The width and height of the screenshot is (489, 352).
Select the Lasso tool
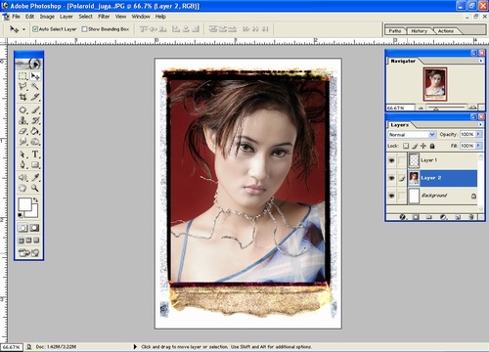(22, 86)
